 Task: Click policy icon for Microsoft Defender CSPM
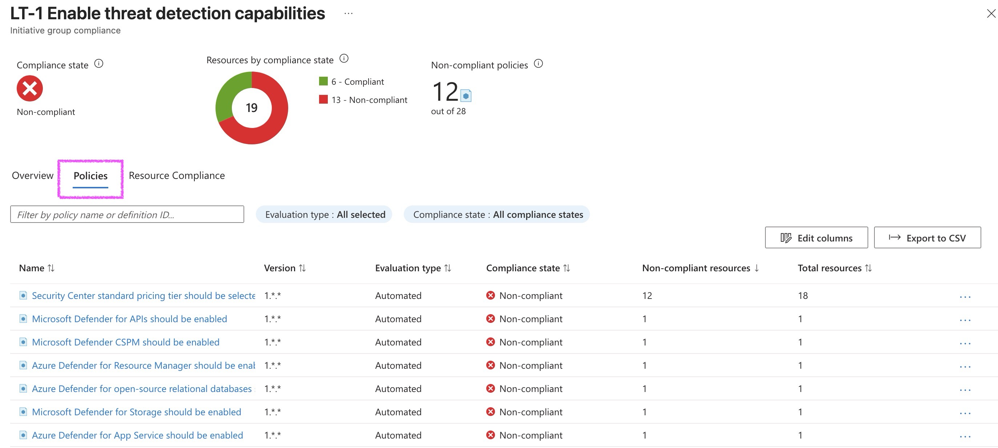(x=23, y=342)
